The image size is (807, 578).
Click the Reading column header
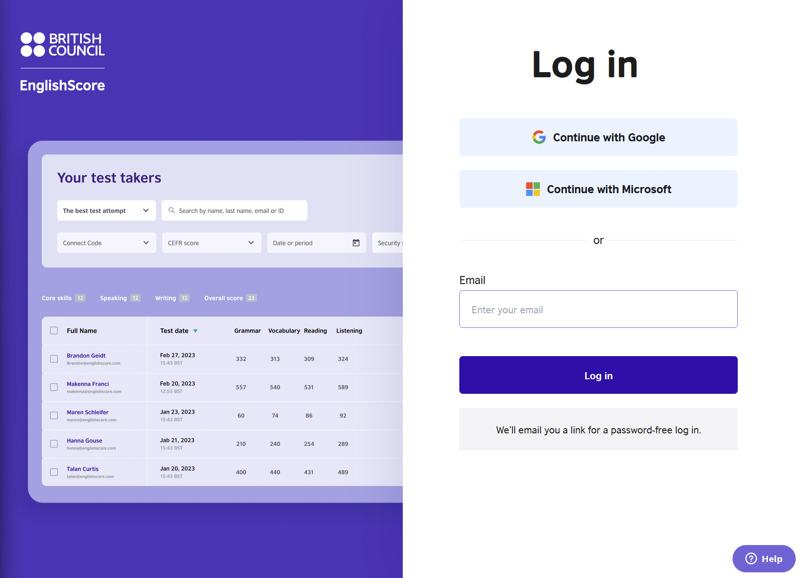point(315,331)
